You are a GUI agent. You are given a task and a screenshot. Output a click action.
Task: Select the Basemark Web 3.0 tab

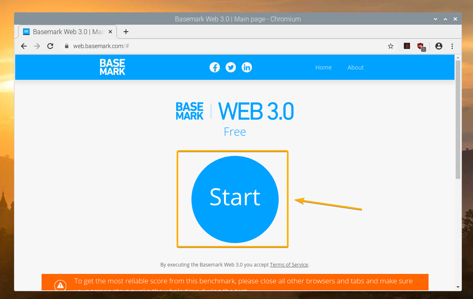[x=68, y=32]
